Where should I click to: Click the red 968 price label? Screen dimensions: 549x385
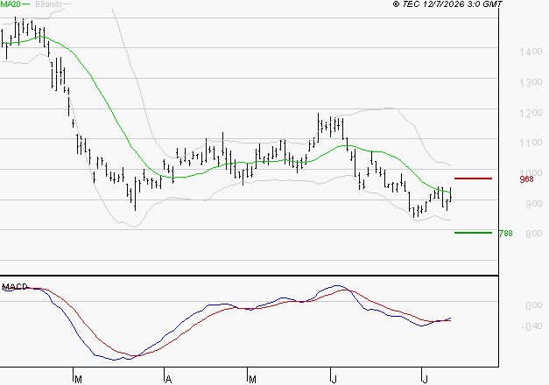(526, 179)
